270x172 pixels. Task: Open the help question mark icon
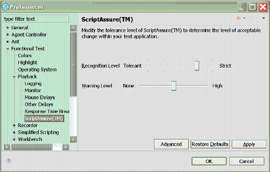[x=8, y=161]
